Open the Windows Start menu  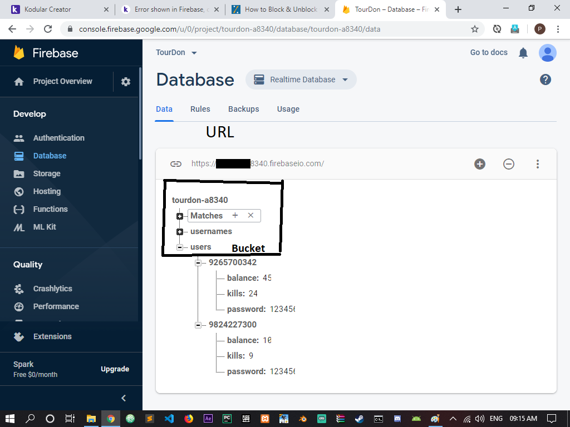(10, 419)
